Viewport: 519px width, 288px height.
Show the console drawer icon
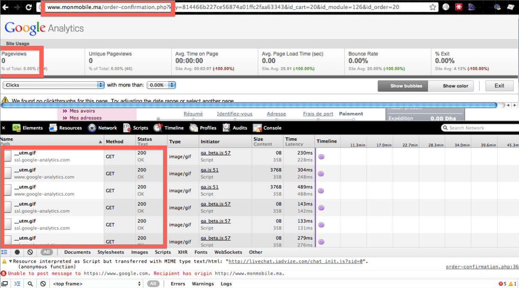[4, 284]
